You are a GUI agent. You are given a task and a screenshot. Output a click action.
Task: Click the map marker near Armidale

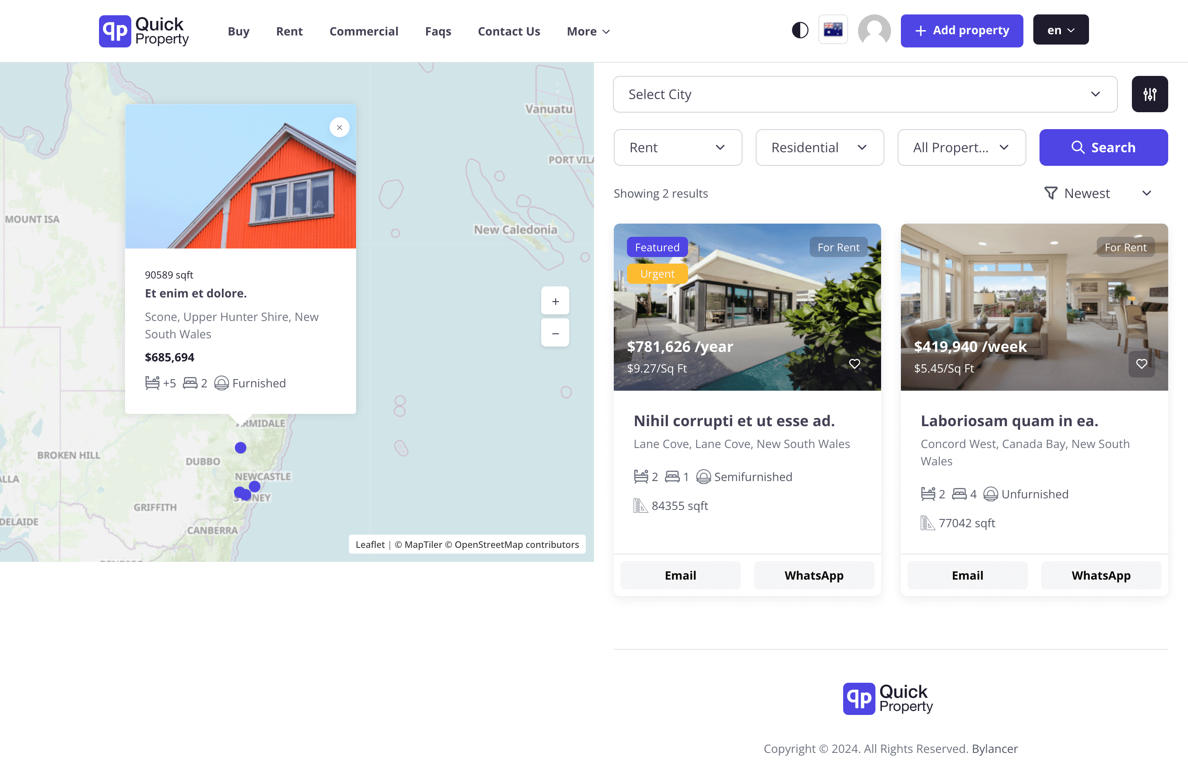pyautogui.click(x=240, y=448)
